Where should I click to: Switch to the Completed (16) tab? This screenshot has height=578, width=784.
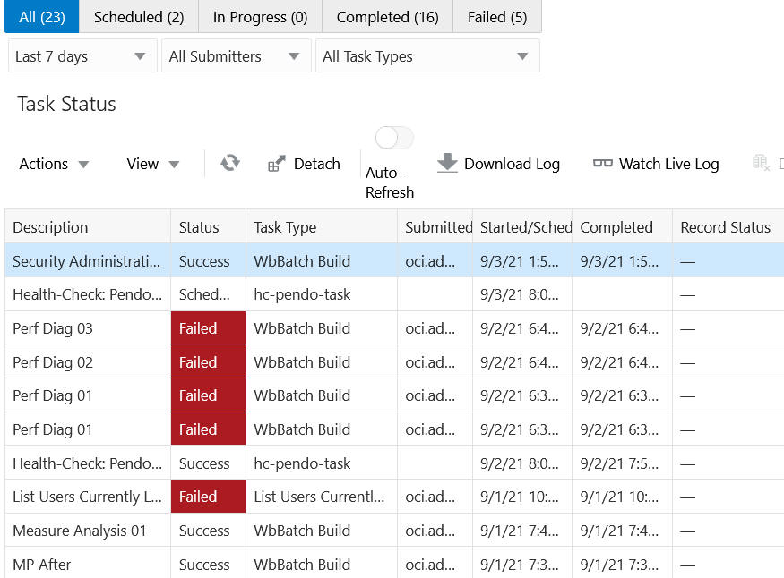tap(387, 16)
